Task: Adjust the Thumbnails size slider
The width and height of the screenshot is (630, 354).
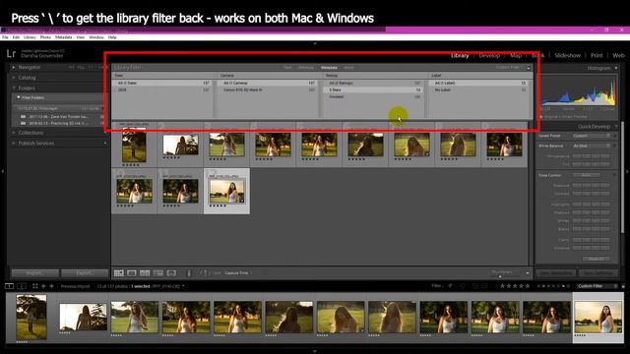Action: [x=501, y=276]
